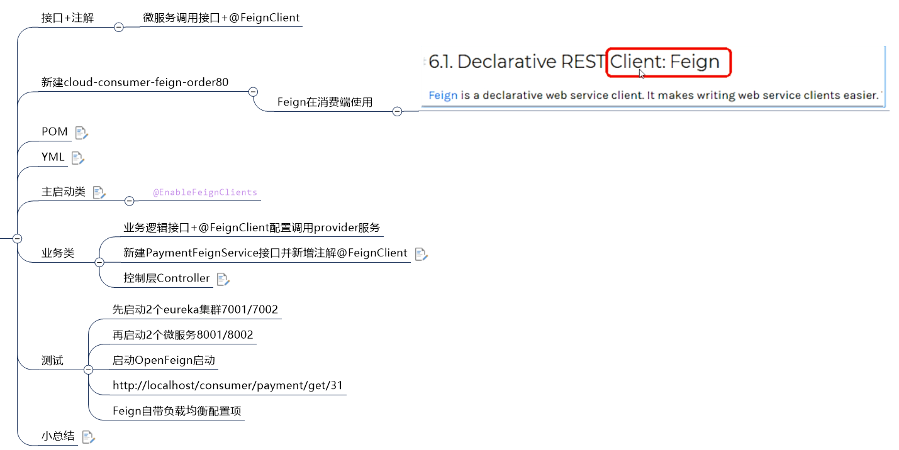Click the blue Feign link in the image
The image size is (899, 450).
point(443,96)
